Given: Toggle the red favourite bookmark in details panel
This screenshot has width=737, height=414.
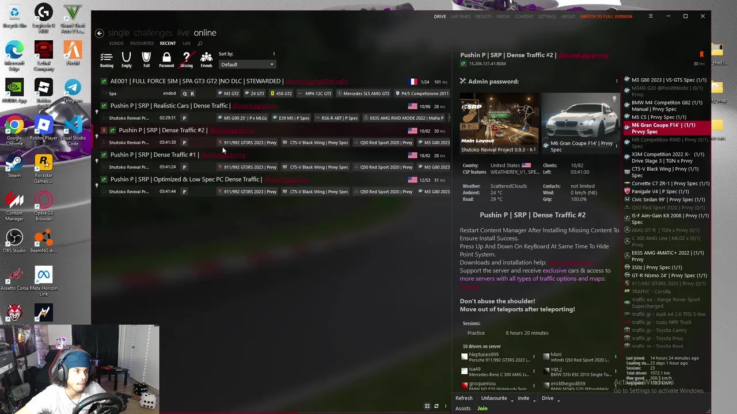Looking at the screenshot, I should point(701,55).
